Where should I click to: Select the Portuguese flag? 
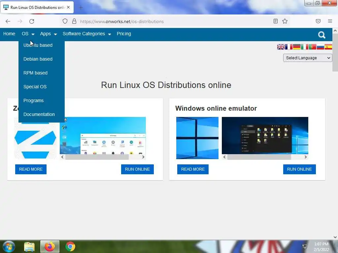pyautogui.click(x=313, y=47)
